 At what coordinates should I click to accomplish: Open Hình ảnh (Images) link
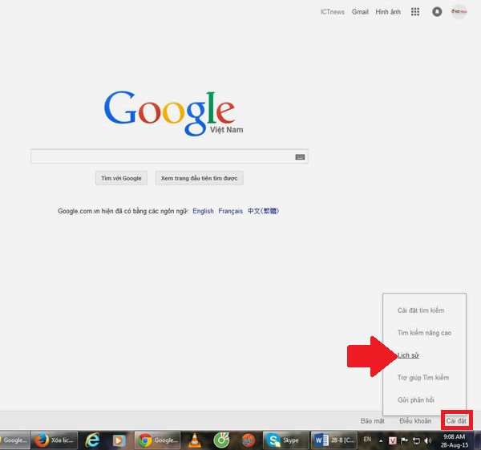coord(388,12)
